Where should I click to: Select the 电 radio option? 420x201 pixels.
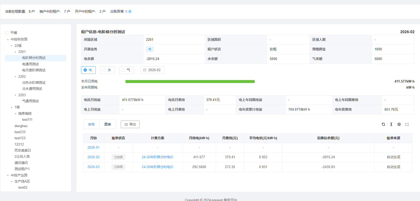coord(88,70)
